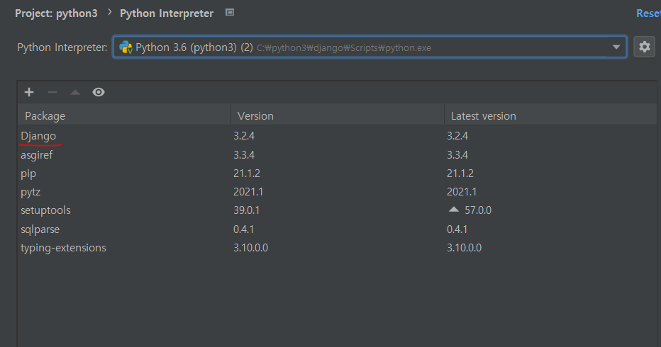Image resolution: width=661 pixels, height=347 pixels.
Task: Click the Python 3.6 (python3) interpreter field
Action: pyautogui.click(x=370, y=47)
